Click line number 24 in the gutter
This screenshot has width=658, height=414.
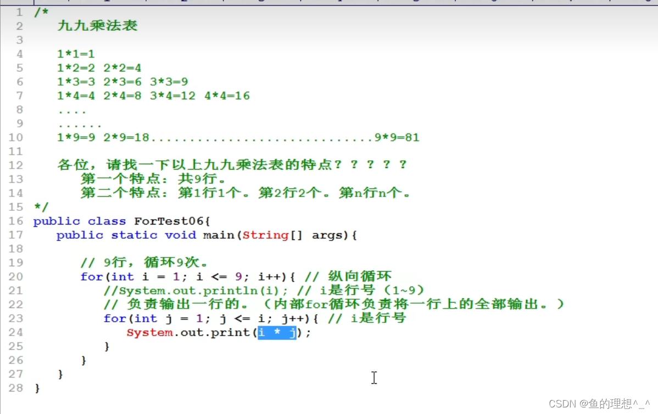click(x=15, y=332)
